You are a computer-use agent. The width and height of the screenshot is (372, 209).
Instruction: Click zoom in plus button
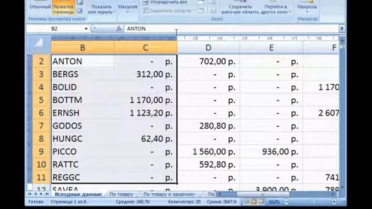334,202
